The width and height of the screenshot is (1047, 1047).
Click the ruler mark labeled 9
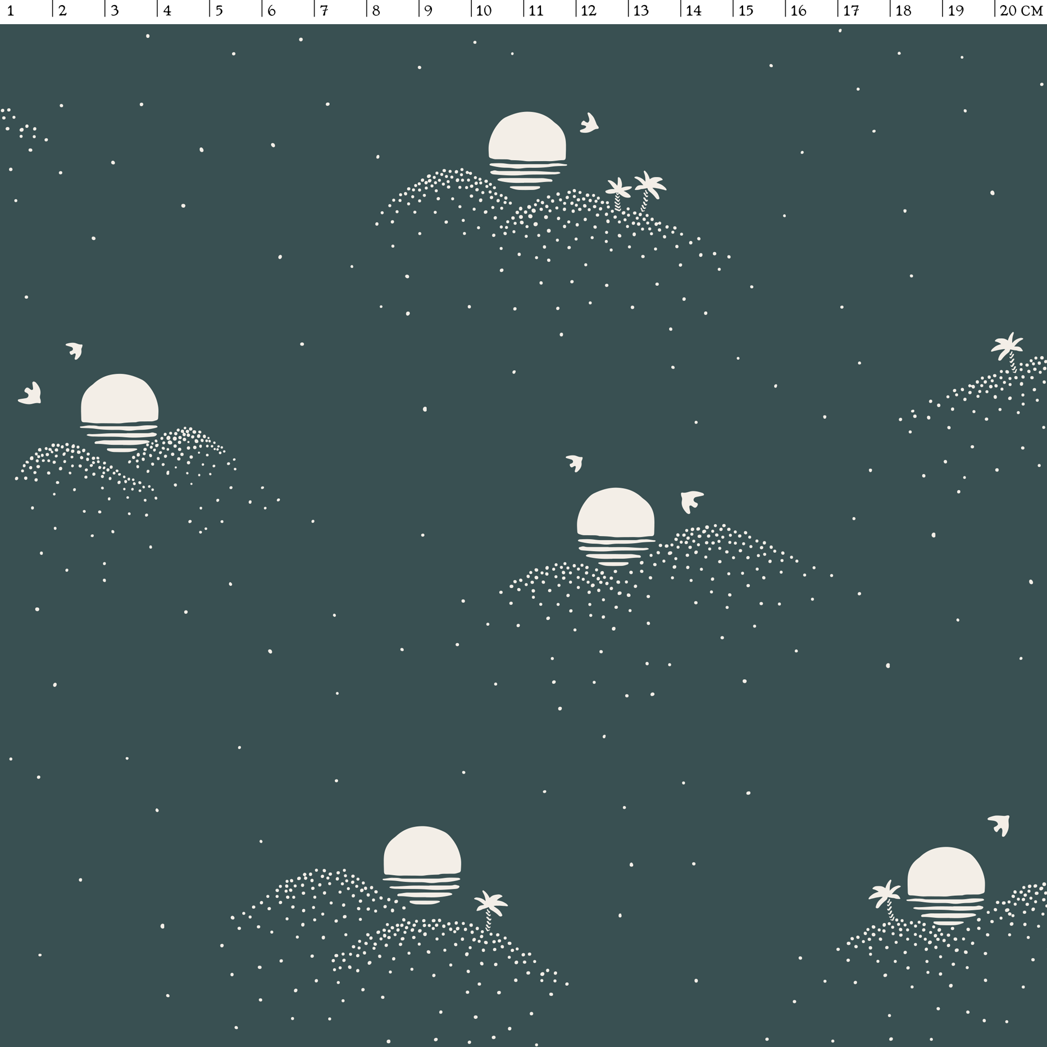[429, 11]
